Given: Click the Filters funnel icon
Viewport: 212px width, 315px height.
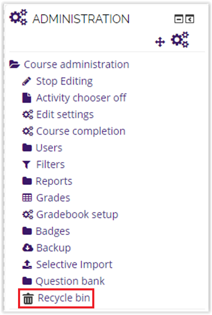Looking at the screenshot, I should pos(27,164).
